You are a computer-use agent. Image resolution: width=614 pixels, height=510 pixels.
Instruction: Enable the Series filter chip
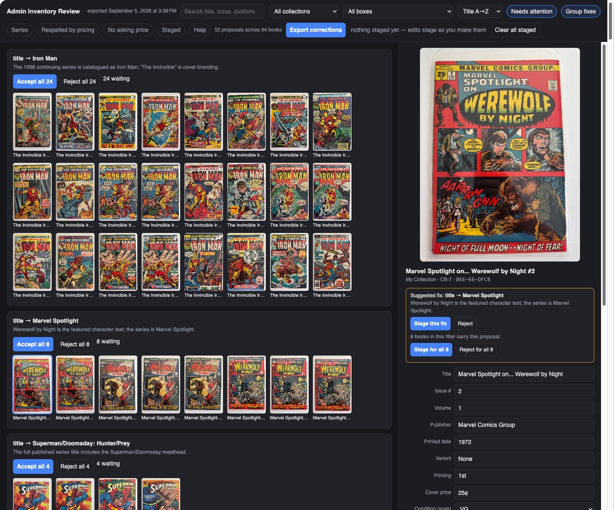pyautogui.click(x=20, y=30)
